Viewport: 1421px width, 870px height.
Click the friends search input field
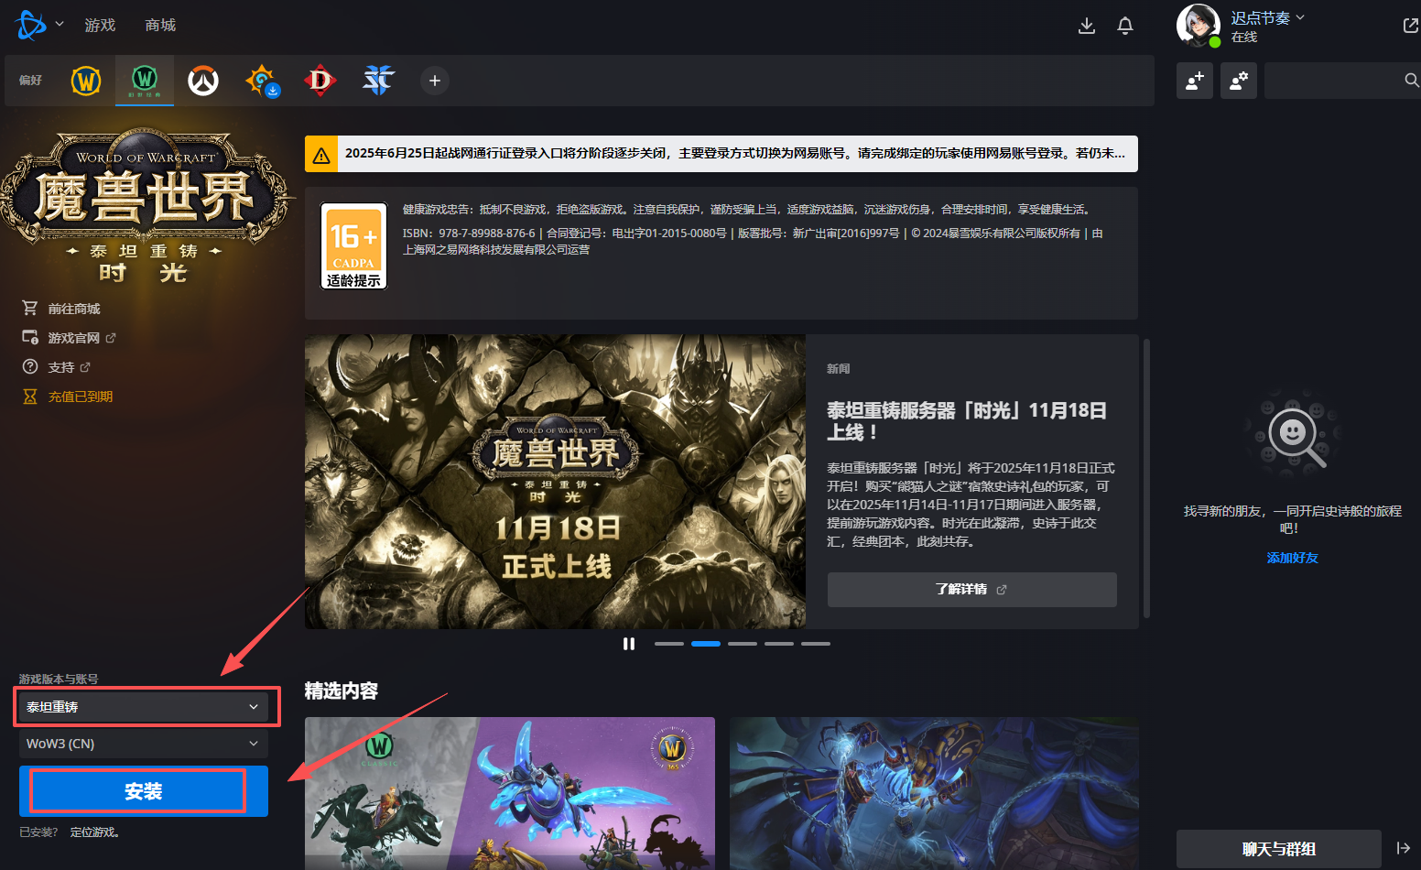coord(1334,81)
